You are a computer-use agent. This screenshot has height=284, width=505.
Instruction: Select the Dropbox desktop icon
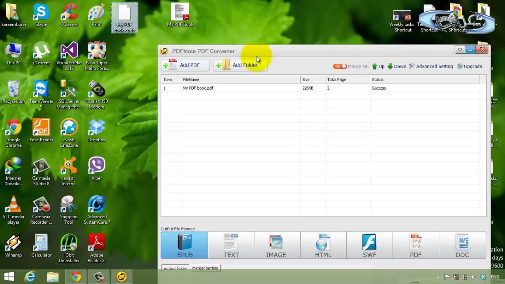[97, 131]
